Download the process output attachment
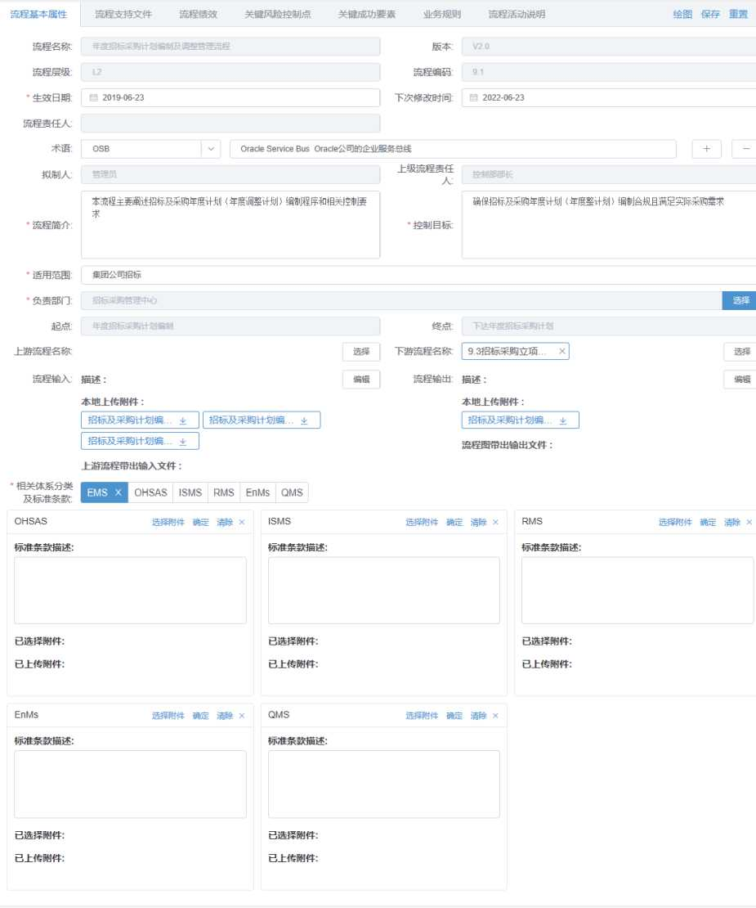 [562, 420]
